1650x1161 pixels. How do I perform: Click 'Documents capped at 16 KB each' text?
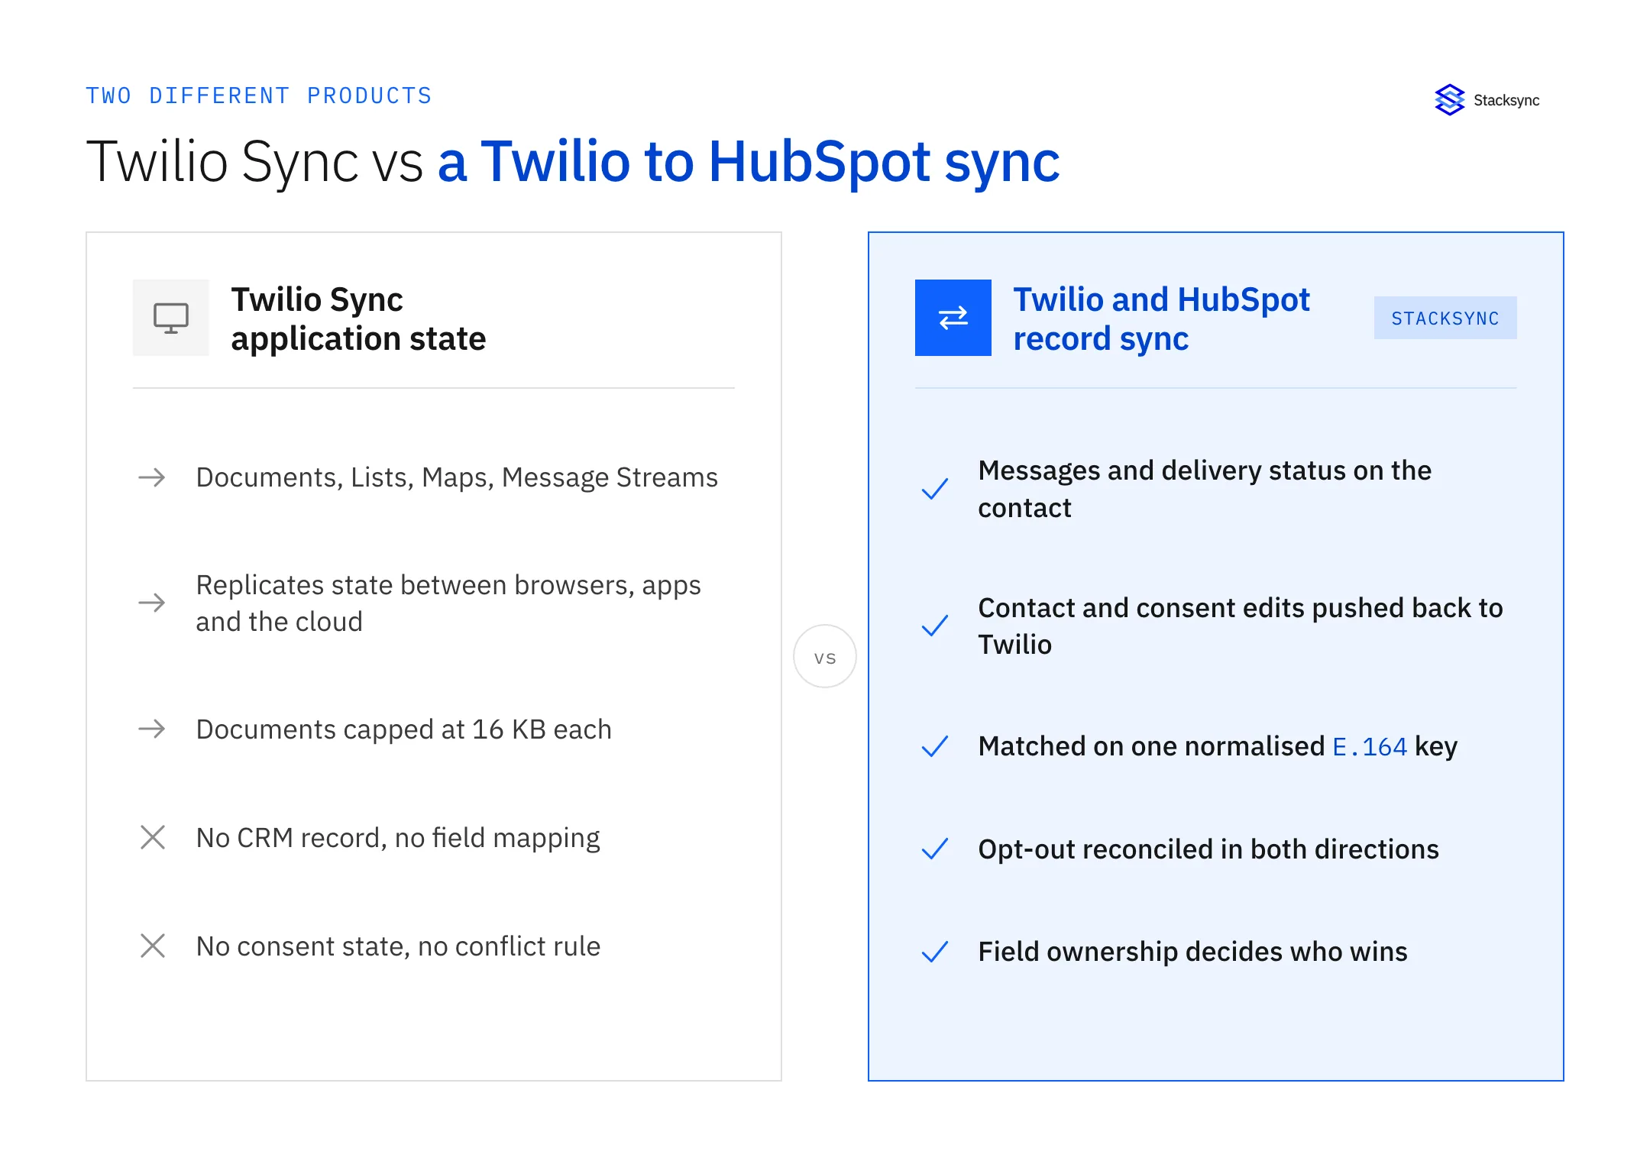coord(404,729)
